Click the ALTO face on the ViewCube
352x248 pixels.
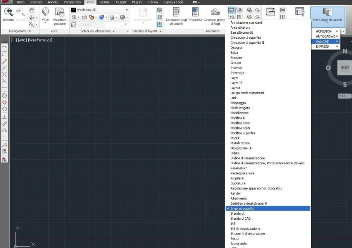[345, 67]
